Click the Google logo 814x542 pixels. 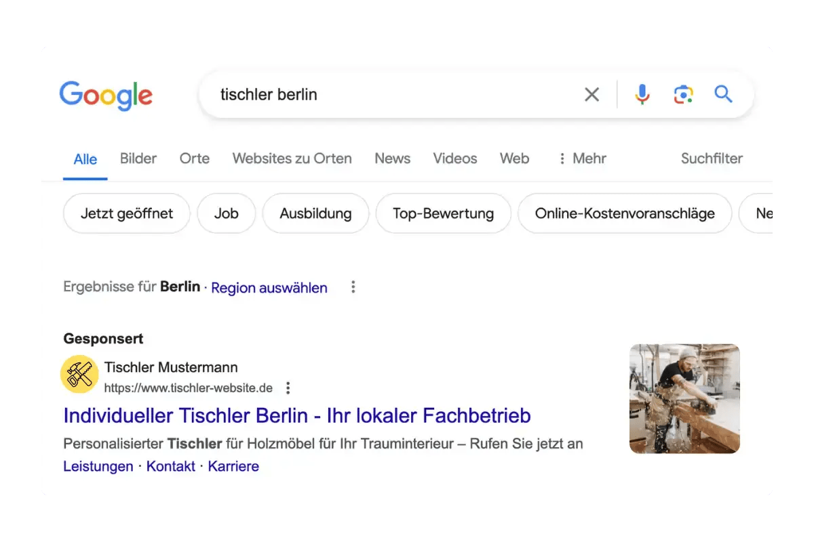click(106, 96)
